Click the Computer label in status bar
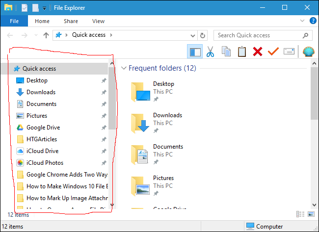This screenshot has height=232, width=319. (269, 227)
